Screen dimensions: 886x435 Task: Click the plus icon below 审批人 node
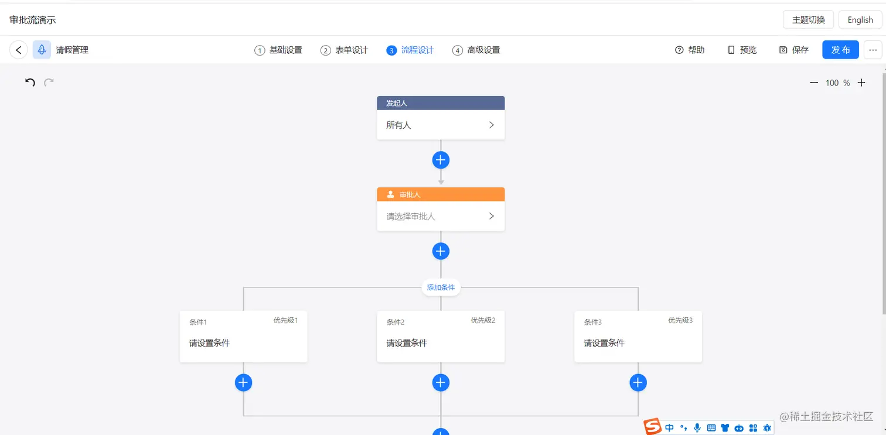(441, 251)
